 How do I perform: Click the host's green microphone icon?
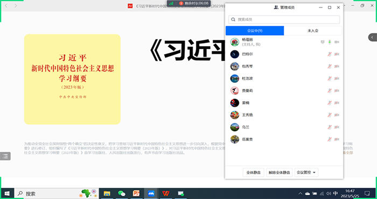click(330, 42)
